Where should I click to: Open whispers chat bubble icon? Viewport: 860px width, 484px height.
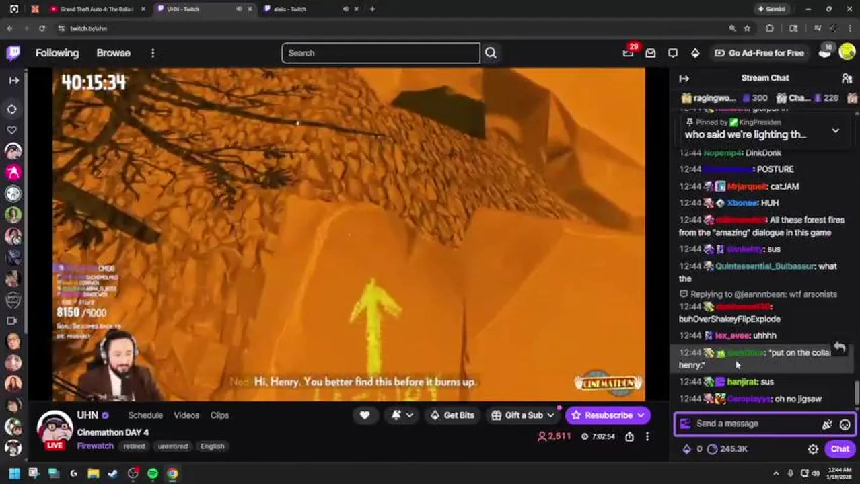673,53
